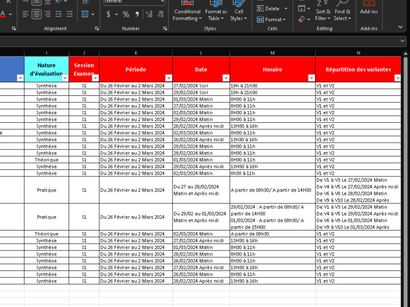Toggle Center text alignment
This screenshot has width=410, height=307.
coord(36,14)
